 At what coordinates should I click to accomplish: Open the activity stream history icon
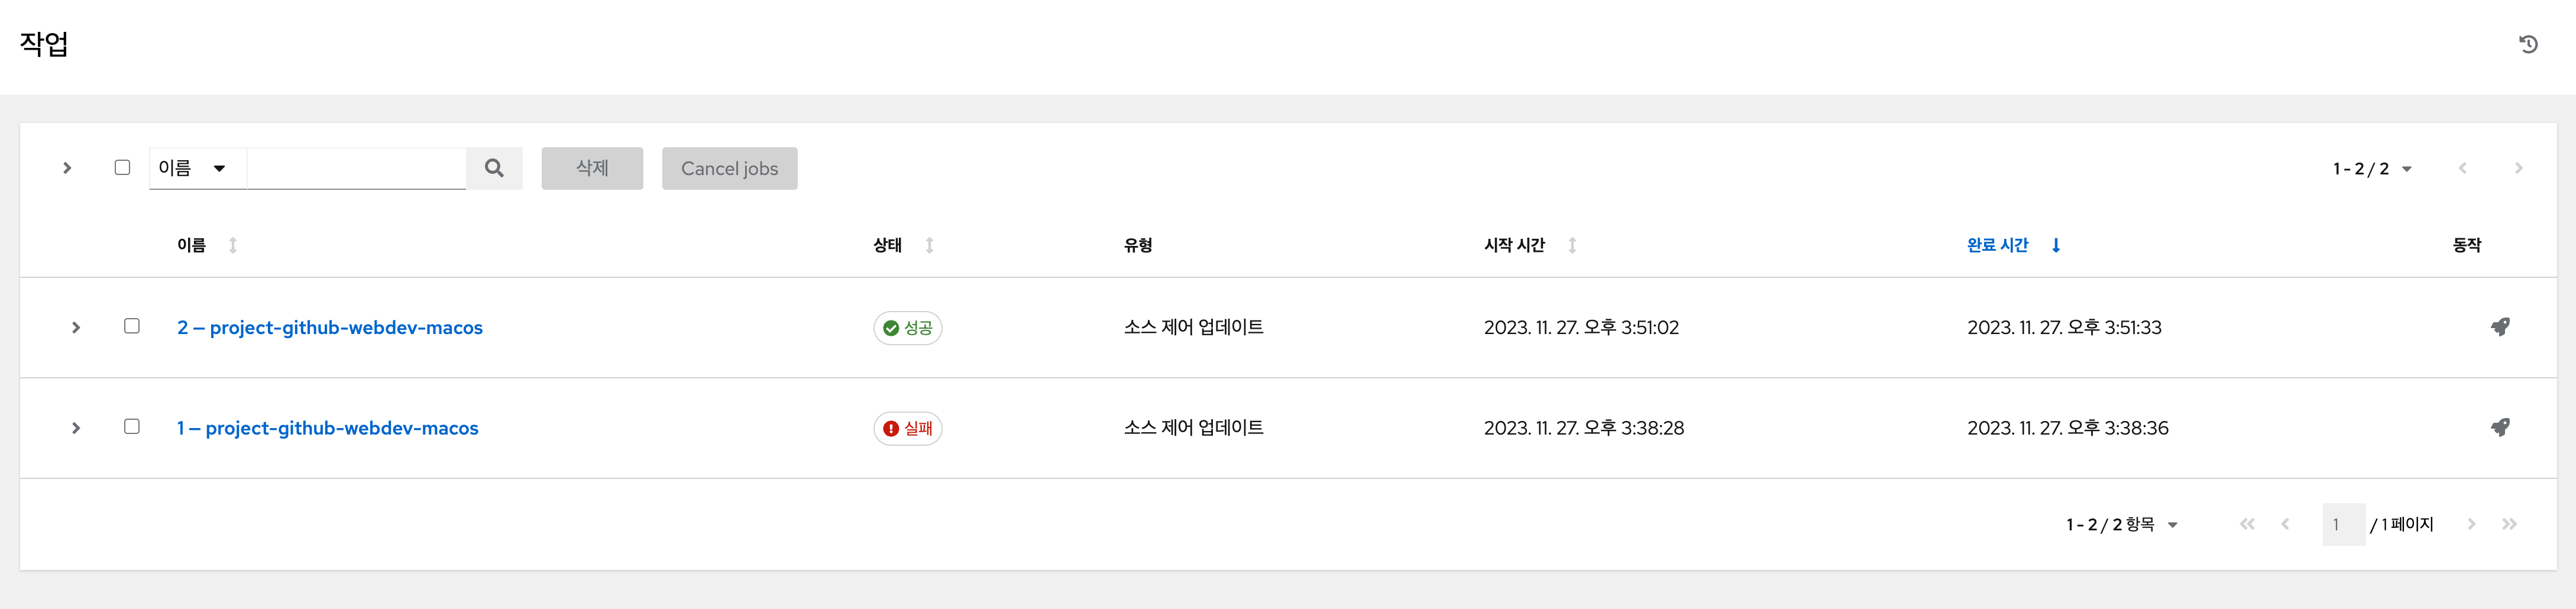coord(2528,44)
